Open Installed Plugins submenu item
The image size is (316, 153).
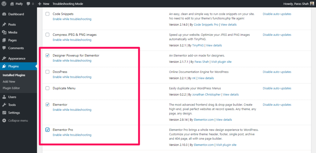click(14, 75)
